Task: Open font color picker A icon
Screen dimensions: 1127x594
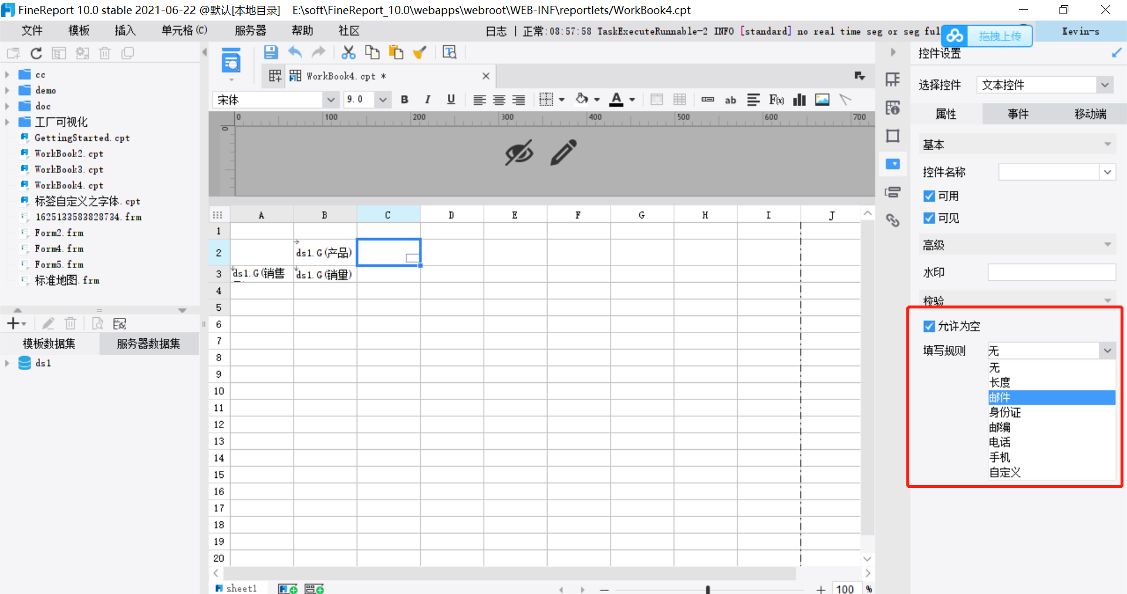Action: (616, 100)
